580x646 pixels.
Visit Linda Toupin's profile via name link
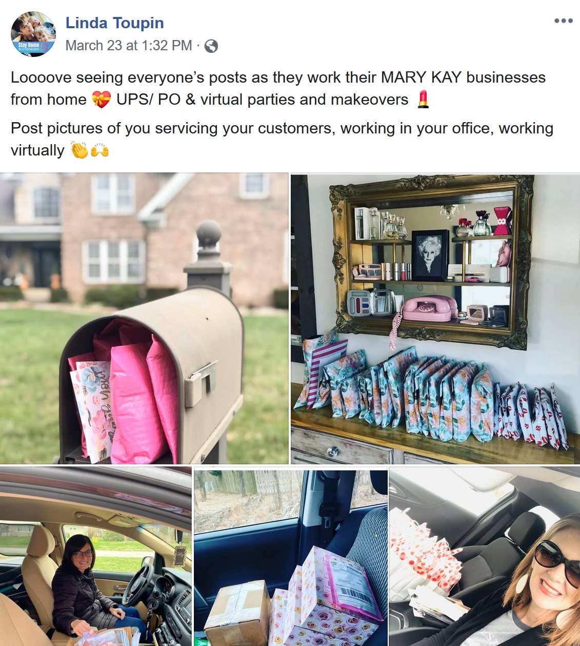pos(115,23)
